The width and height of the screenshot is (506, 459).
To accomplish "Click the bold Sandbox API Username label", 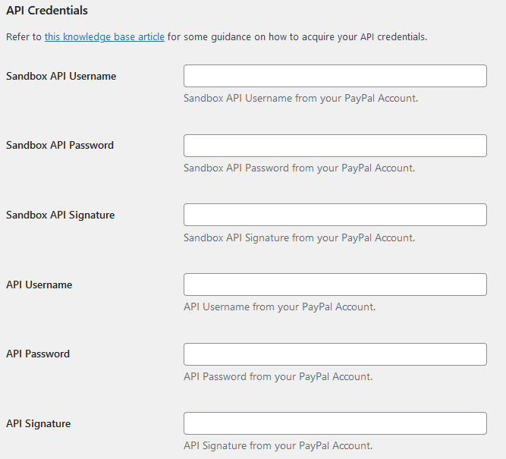I will click(x=61, y=76).
